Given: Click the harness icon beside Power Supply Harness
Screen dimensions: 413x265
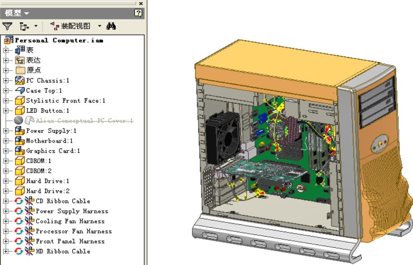Looking at the screenshot, I should coord(29,211).
